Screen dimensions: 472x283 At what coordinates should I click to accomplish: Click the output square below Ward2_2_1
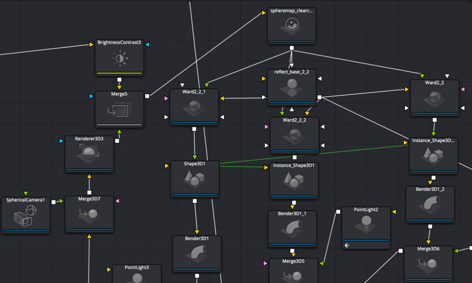(194, 129)
